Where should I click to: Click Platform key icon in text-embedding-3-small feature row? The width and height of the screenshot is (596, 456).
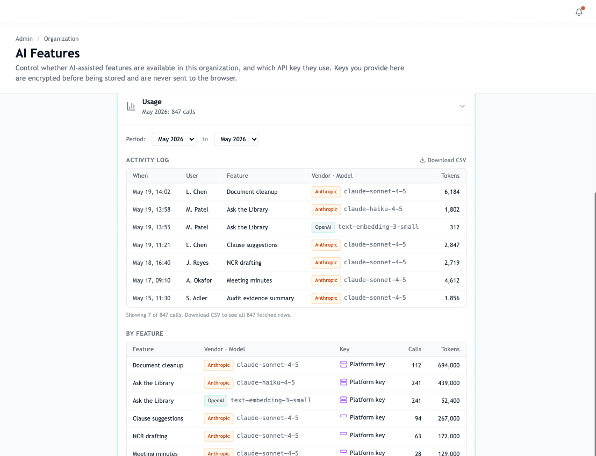click(343, 400)
